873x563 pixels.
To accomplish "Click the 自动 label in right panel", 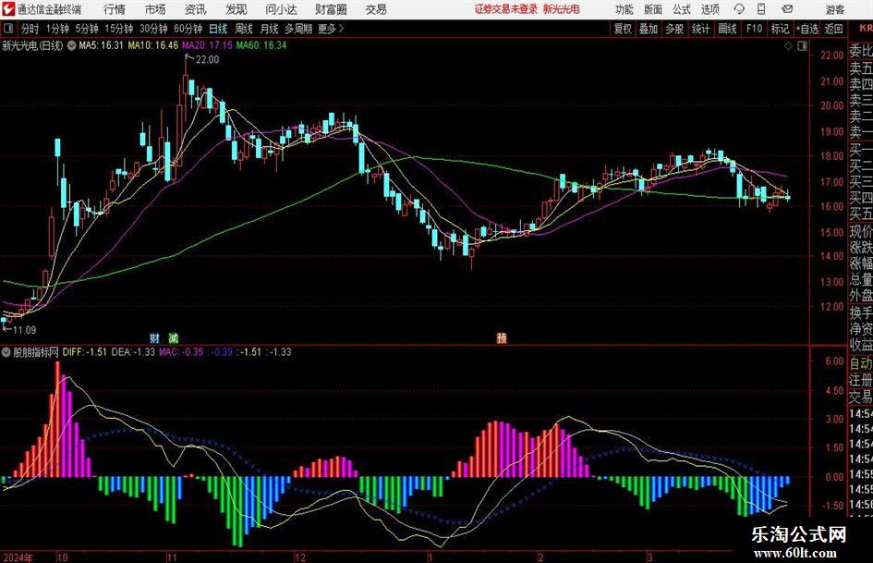I will click(x=861, y=363).
